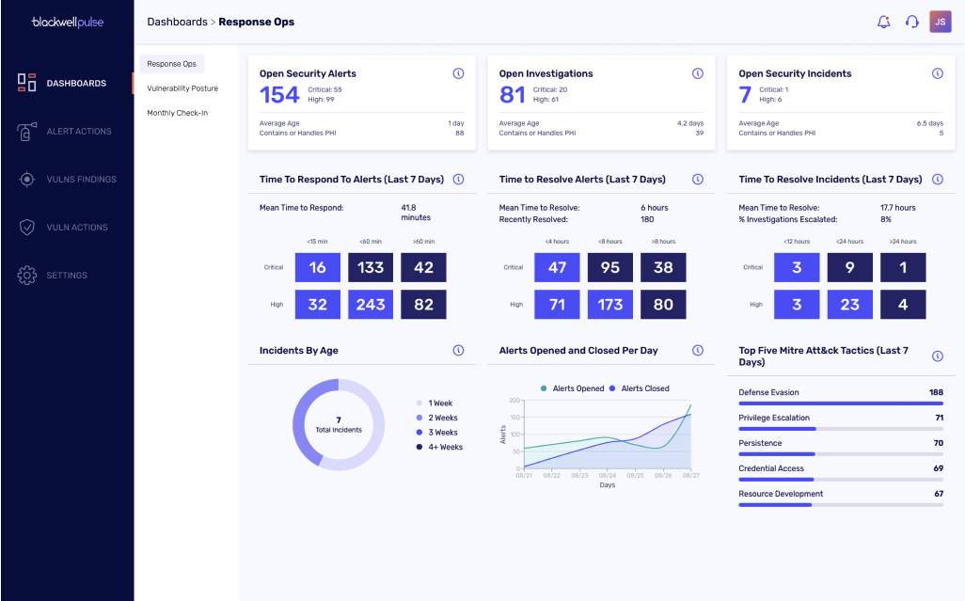Open the JS user avatar menu
The height and width of the screenshot is (601, 965).
[x=941, y=22]
